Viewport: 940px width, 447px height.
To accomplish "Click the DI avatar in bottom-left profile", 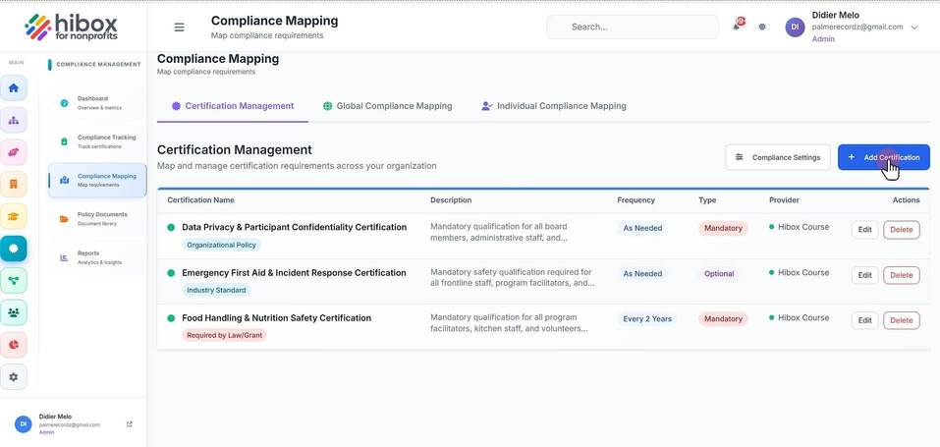I will pyautogui.click(x=24, y=423).
